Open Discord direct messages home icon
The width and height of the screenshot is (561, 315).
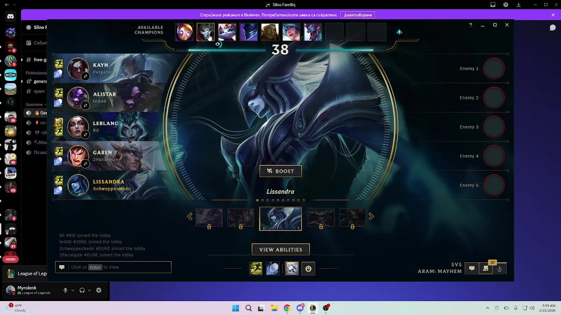[x=11, y=17]
